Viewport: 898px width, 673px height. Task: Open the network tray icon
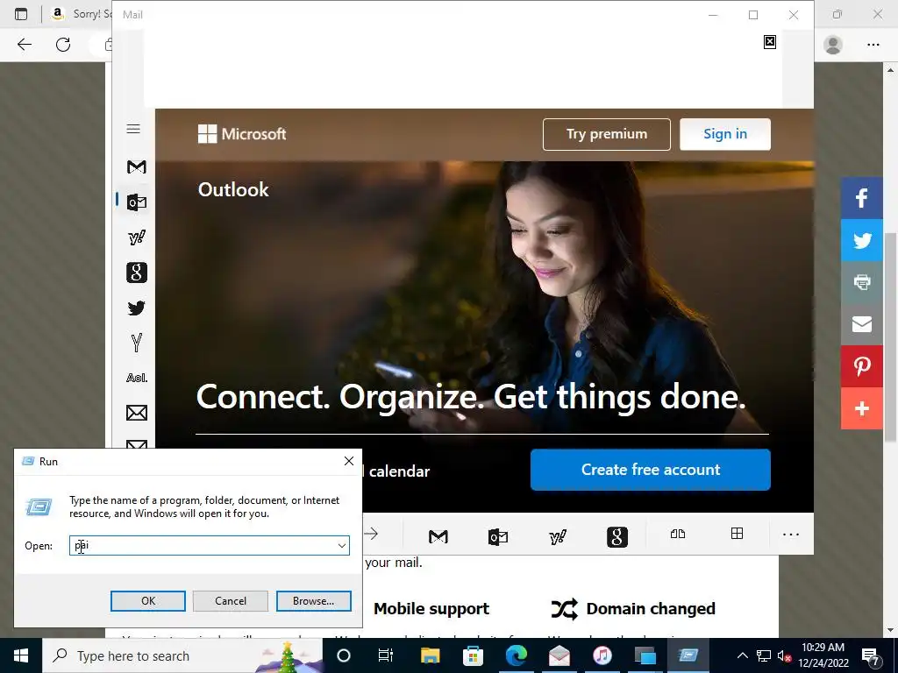[x=764, y=655]
